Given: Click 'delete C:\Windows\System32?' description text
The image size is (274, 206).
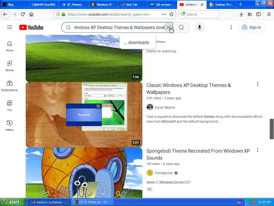Looking at the screenshot, I should tap(169, 182).
